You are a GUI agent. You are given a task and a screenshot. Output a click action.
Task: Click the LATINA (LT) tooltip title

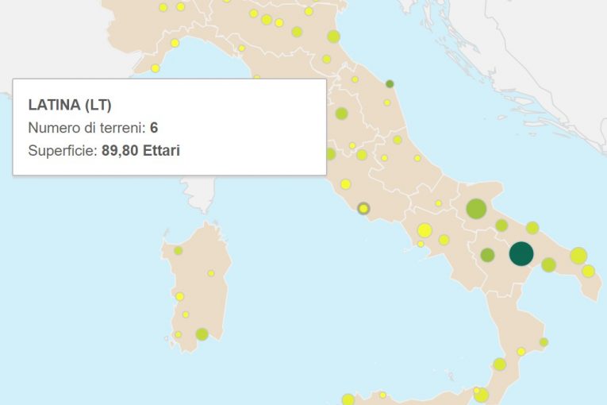(70, 105)
